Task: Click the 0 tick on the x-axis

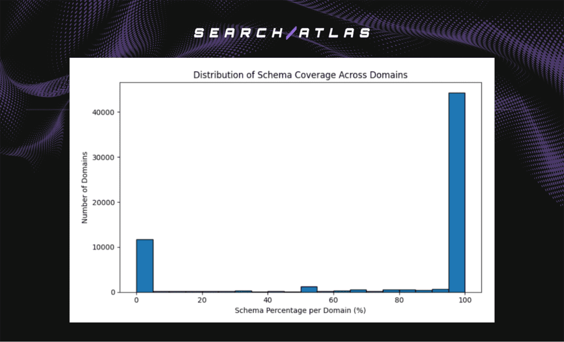Action: (135, 300)
